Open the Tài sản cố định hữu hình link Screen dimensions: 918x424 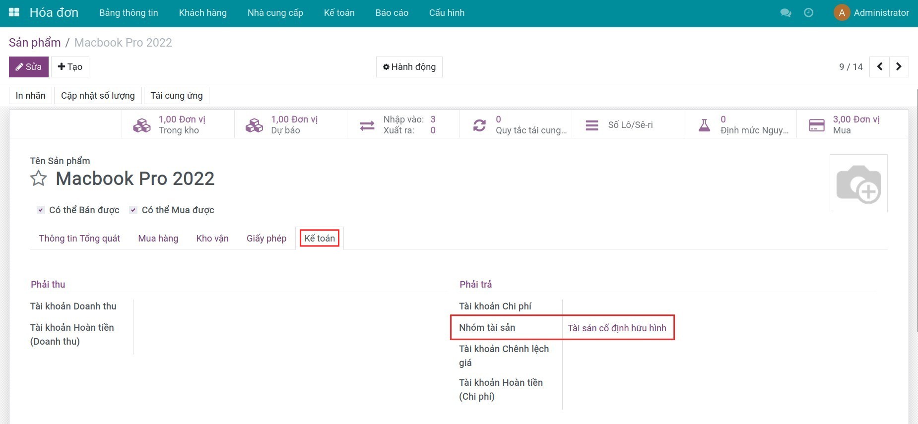click(617, 328)
